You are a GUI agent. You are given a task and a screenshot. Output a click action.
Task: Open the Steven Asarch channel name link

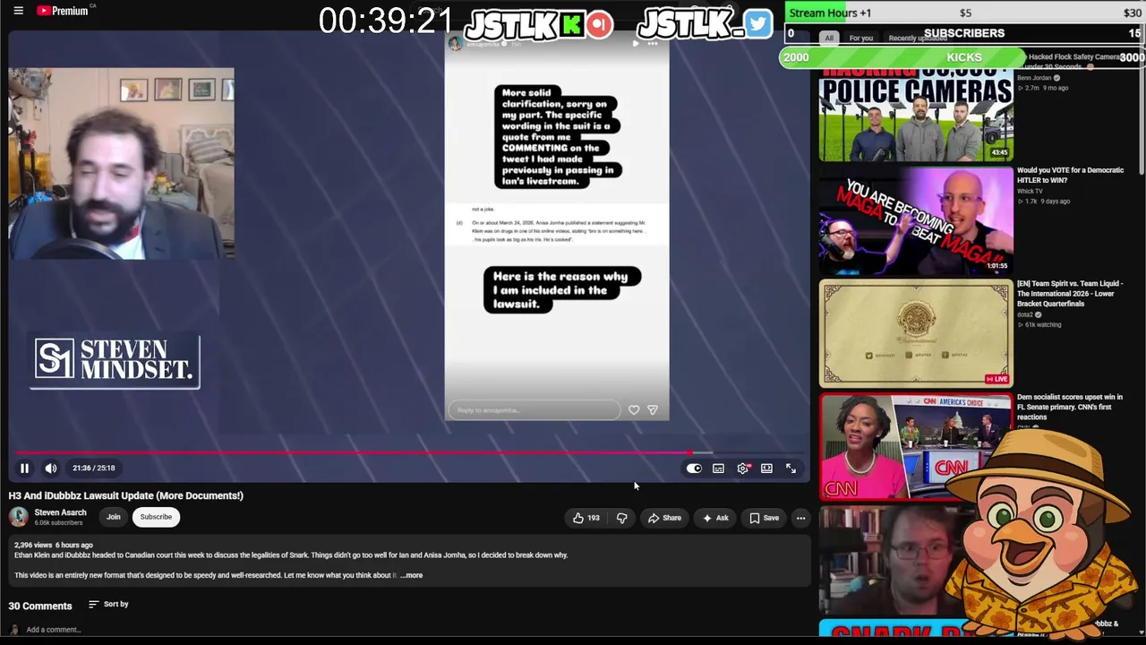(60, 512)
